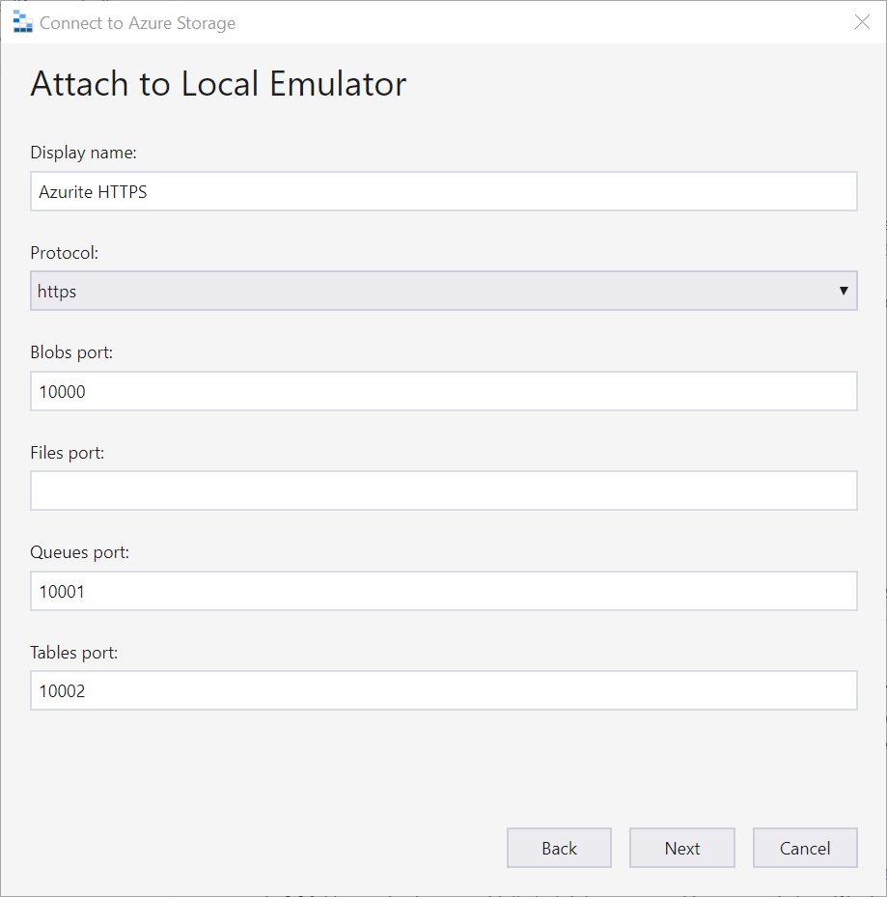
Task: Select the 10002 value in Tables port
Action: (62, 690)
